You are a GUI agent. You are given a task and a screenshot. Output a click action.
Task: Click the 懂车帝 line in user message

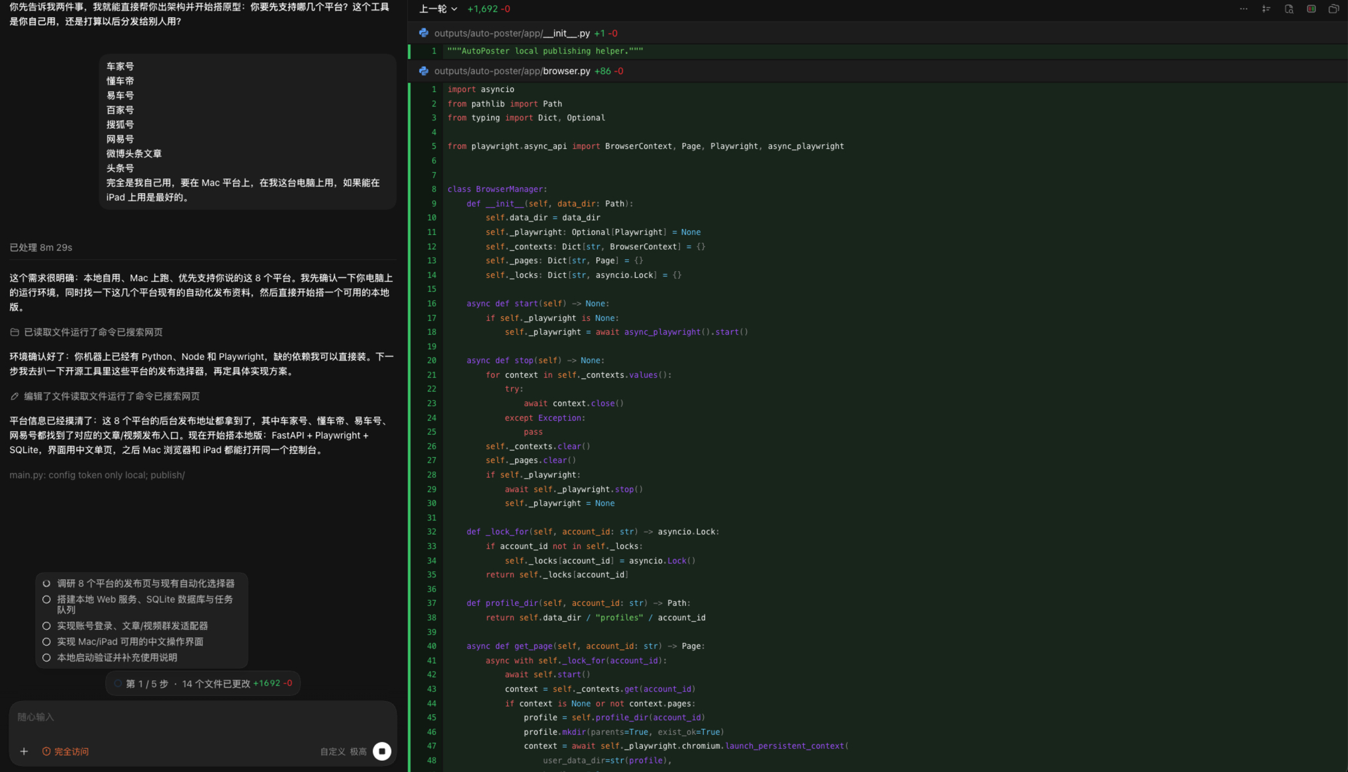pyautogui.click(x=120, y=81)
